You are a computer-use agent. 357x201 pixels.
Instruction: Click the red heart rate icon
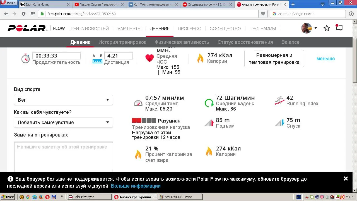149,58
